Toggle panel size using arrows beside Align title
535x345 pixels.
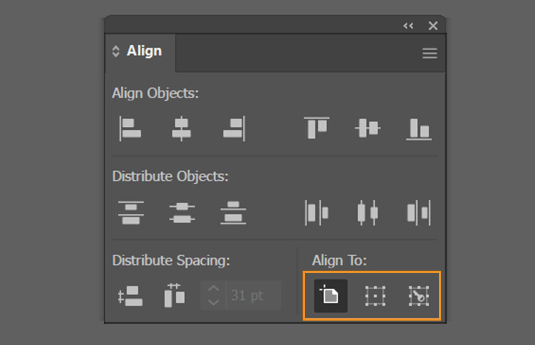116,51
